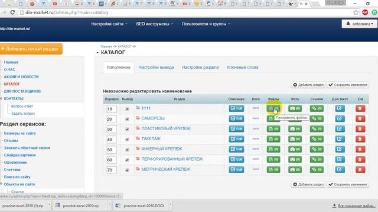
Task: Bookmark this page with star icon
Action: 356,12
